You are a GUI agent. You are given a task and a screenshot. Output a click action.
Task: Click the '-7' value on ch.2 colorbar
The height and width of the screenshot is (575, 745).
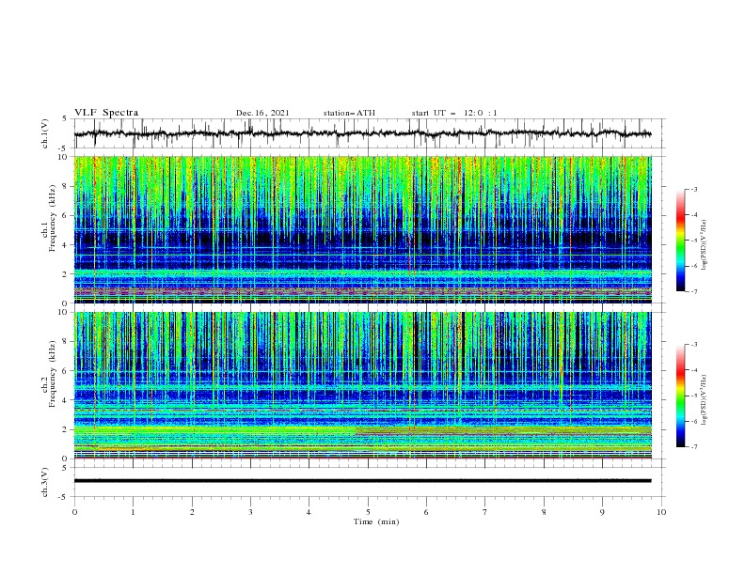click(x=693, y=446)
